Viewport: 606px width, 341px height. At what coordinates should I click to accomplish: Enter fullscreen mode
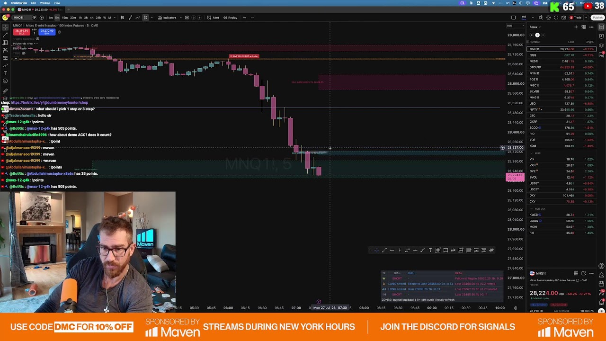coord(556,18)
